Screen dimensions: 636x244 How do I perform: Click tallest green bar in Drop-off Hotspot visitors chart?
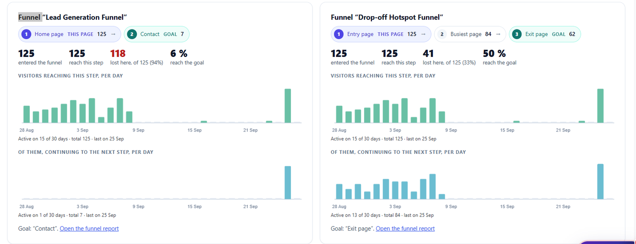[600, 106]
